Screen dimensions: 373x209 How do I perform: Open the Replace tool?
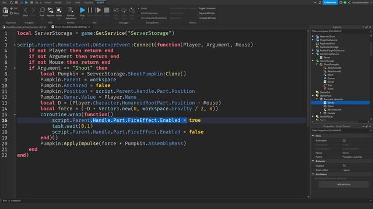[51, 10]
